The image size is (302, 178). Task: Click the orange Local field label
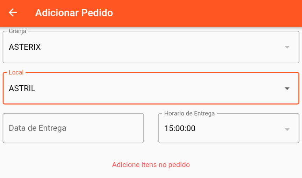(x=16, y=72)
